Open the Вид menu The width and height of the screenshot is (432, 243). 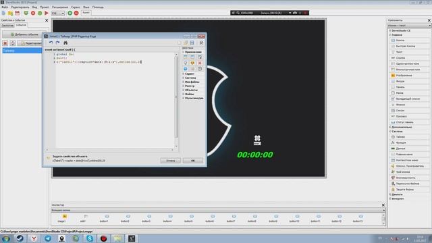click(34, 7)
